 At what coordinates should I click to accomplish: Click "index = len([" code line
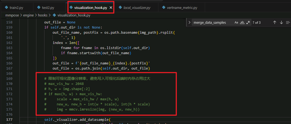coord(66,43)
